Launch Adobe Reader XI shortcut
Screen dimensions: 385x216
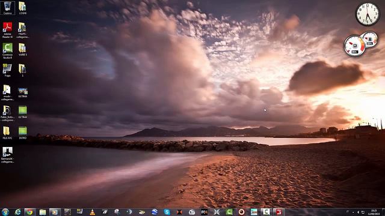[8, 30]
